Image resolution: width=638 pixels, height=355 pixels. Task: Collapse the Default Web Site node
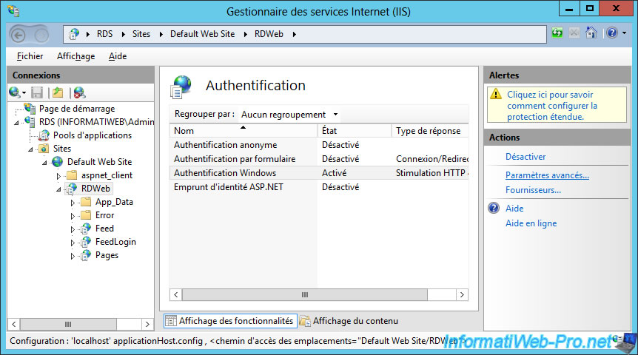(44, 163)
